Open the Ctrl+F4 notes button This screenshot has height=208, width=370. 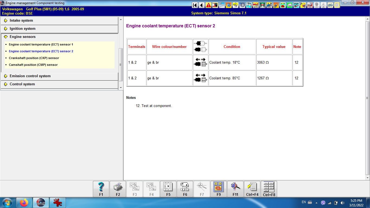(252, 189)
